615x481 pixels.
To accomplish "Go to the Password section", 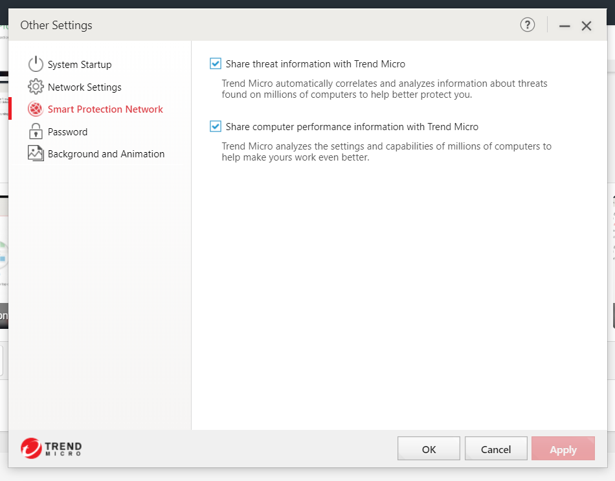I will pyautogui.click(x=67, y=131).
